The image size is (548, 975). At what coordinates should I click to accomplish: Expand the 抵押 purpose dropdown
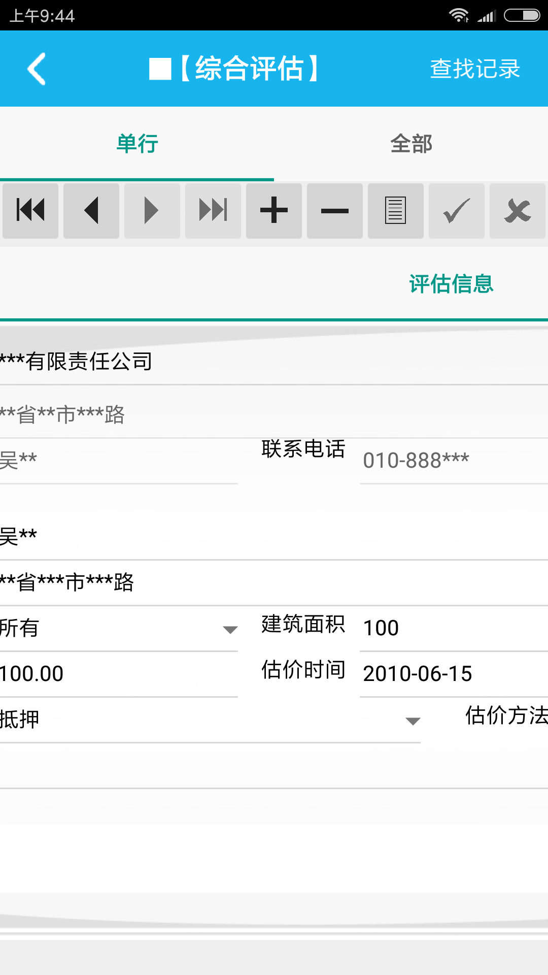click(x=210, y=720)
